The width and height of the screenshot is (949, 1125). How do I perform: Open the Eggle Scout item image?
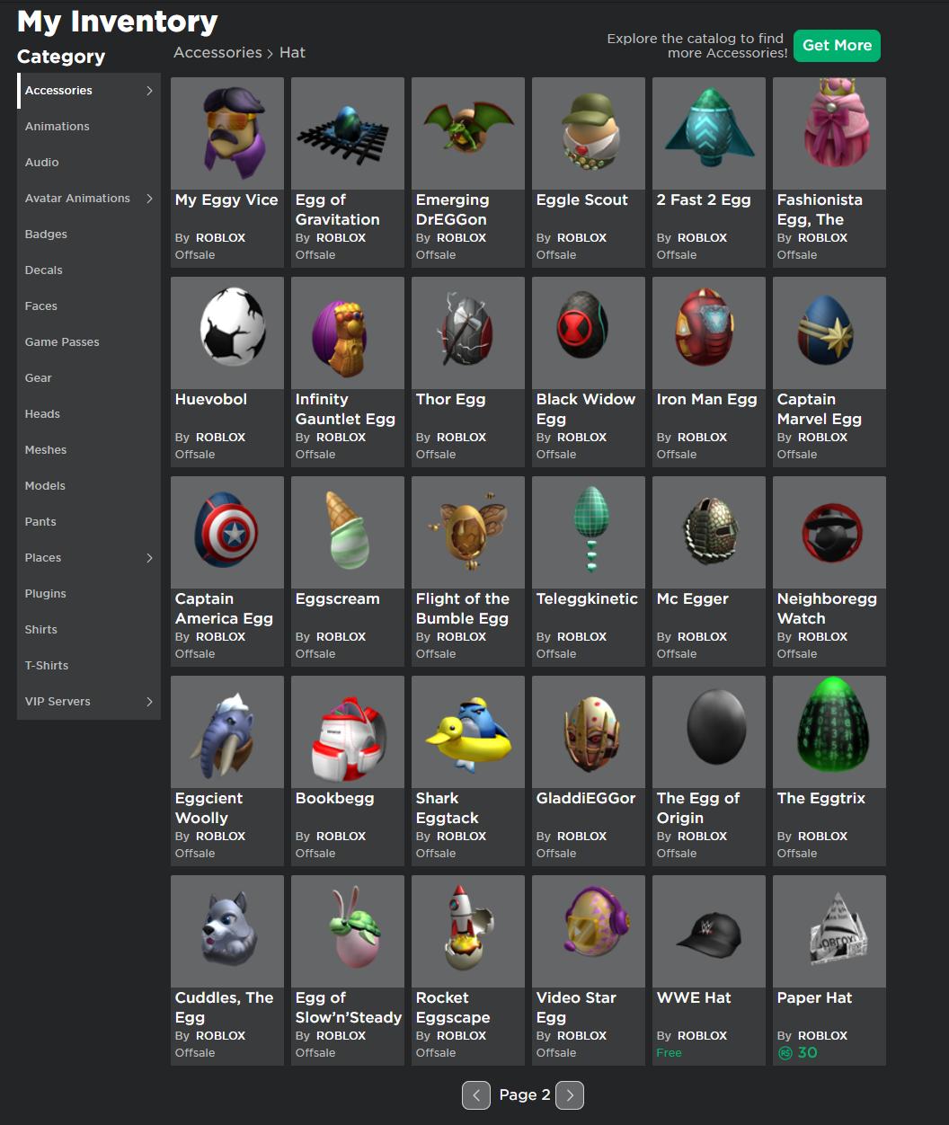coord(589,133)
